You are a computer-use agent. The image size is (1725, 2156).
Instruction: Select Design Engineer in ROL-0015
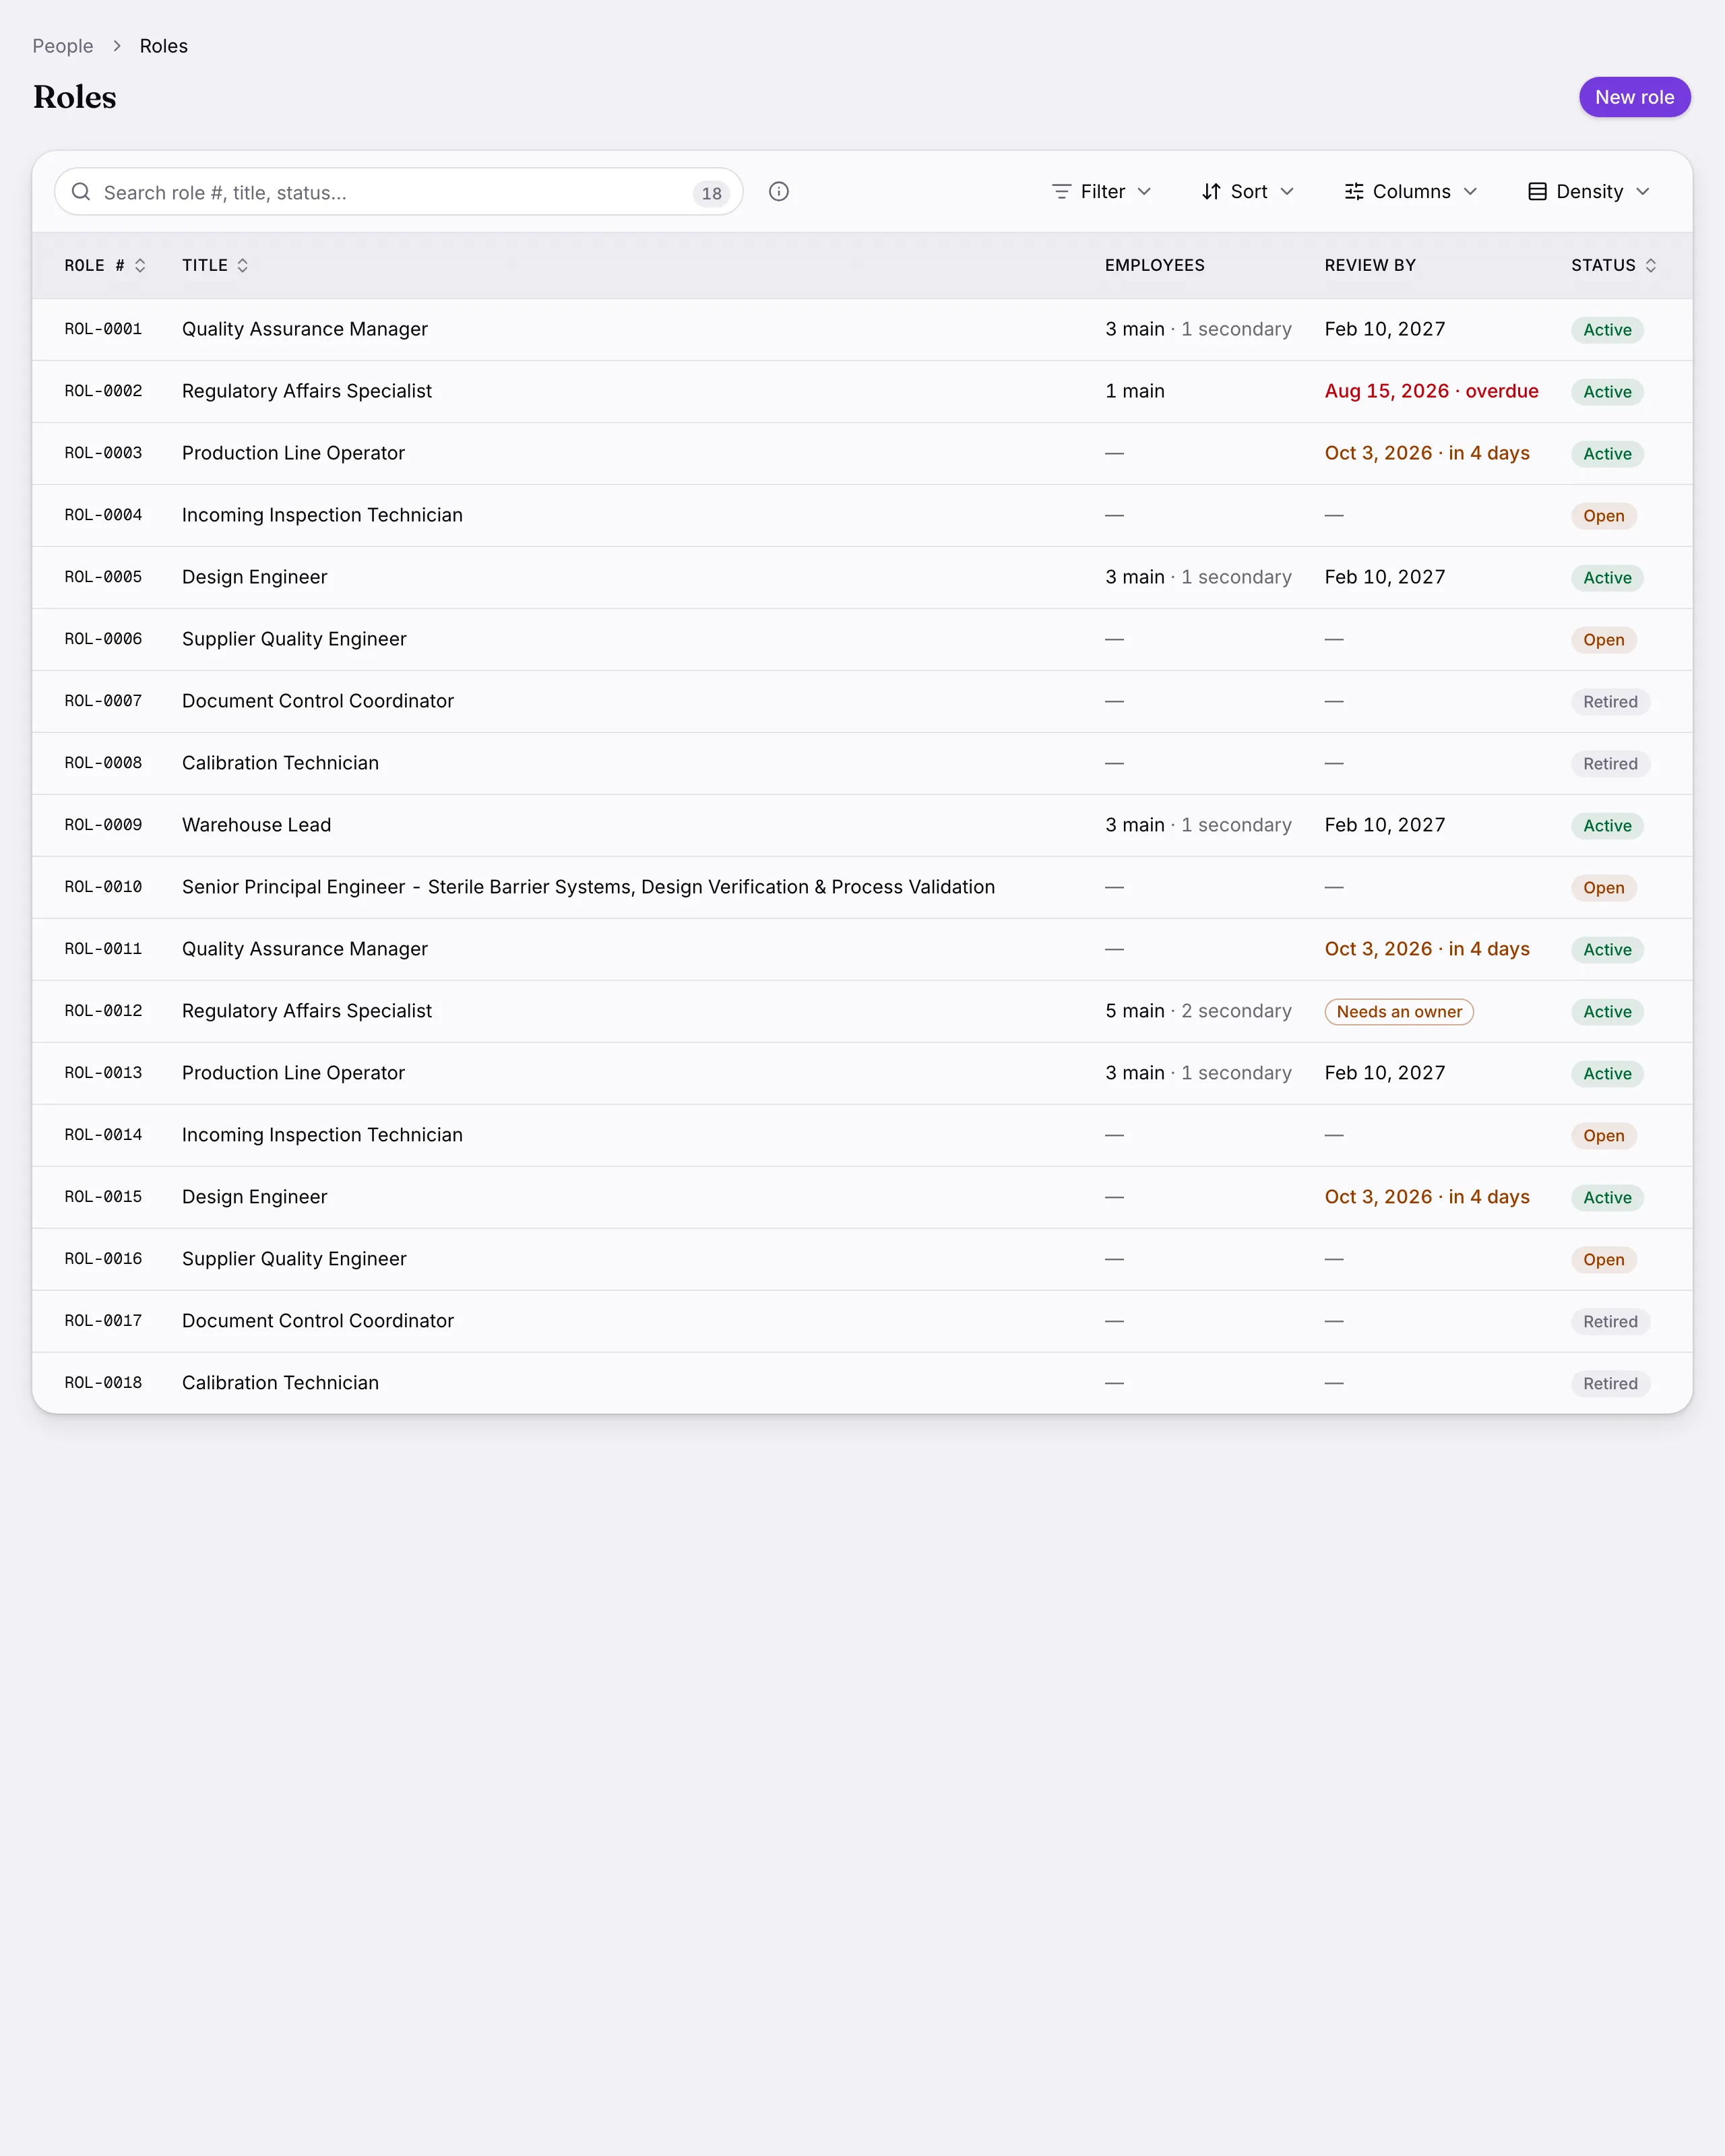pos(255,1197)
